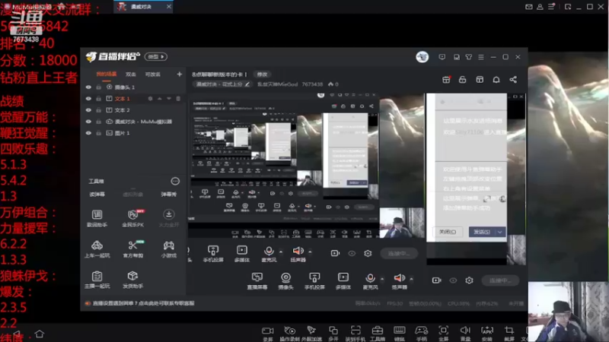609x342 pixels.
Task: Click 发送(S) send button
Action: click(x=482, y=232)
